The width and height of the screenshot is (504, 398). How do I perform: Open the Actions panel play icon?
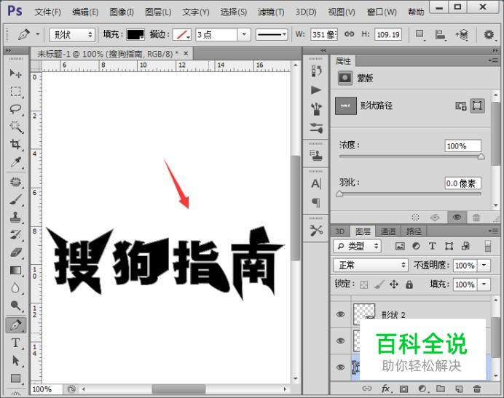point(316,90)
